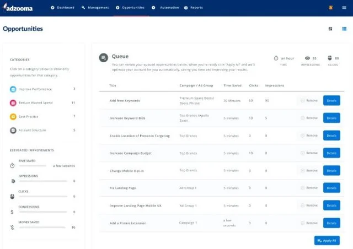Remove Improve Landing Page Mobile UX
Screen dimensions: 353x249
pyautogui.click(x=309, y=205)
